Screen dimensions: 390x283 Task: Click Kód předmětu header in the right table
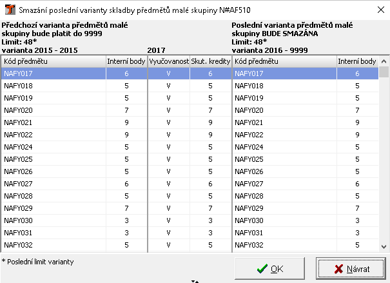pyautogui.click(x=284, y=61)
